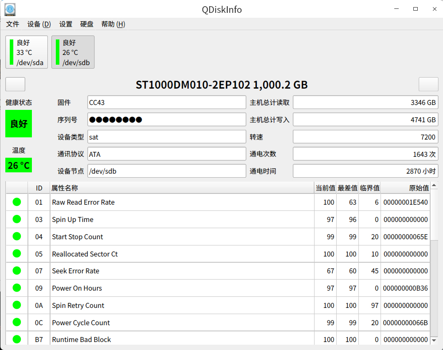
Task: Click the green 良好 health status box
Action: (19, 124)
